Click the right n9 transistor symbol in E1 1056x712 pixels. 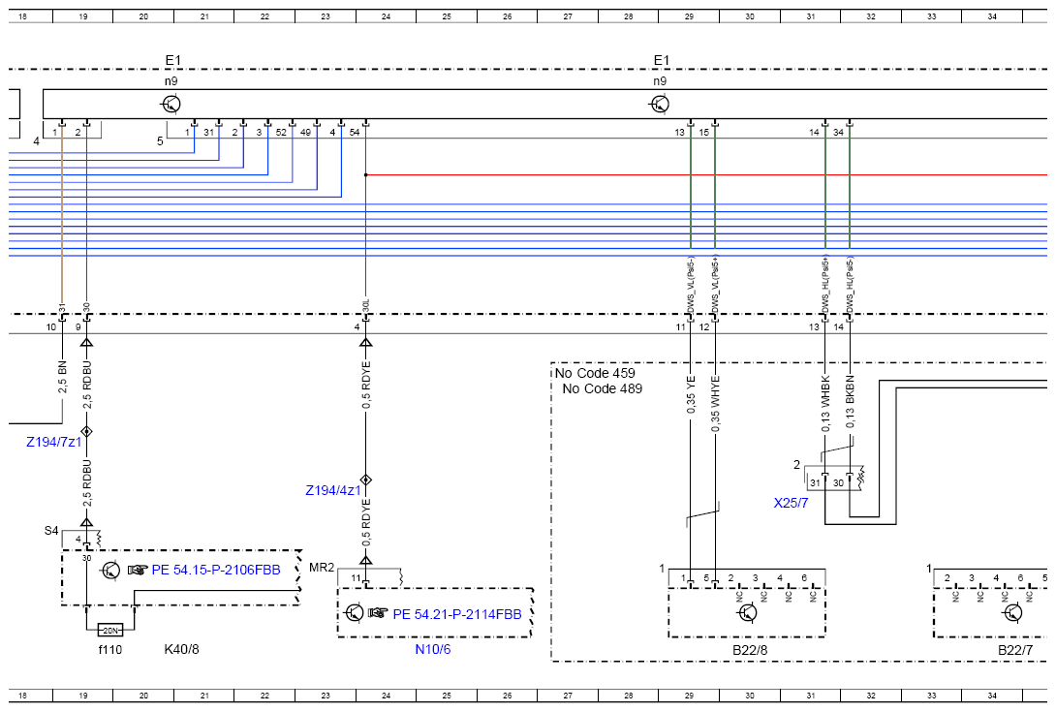[660, 105]
